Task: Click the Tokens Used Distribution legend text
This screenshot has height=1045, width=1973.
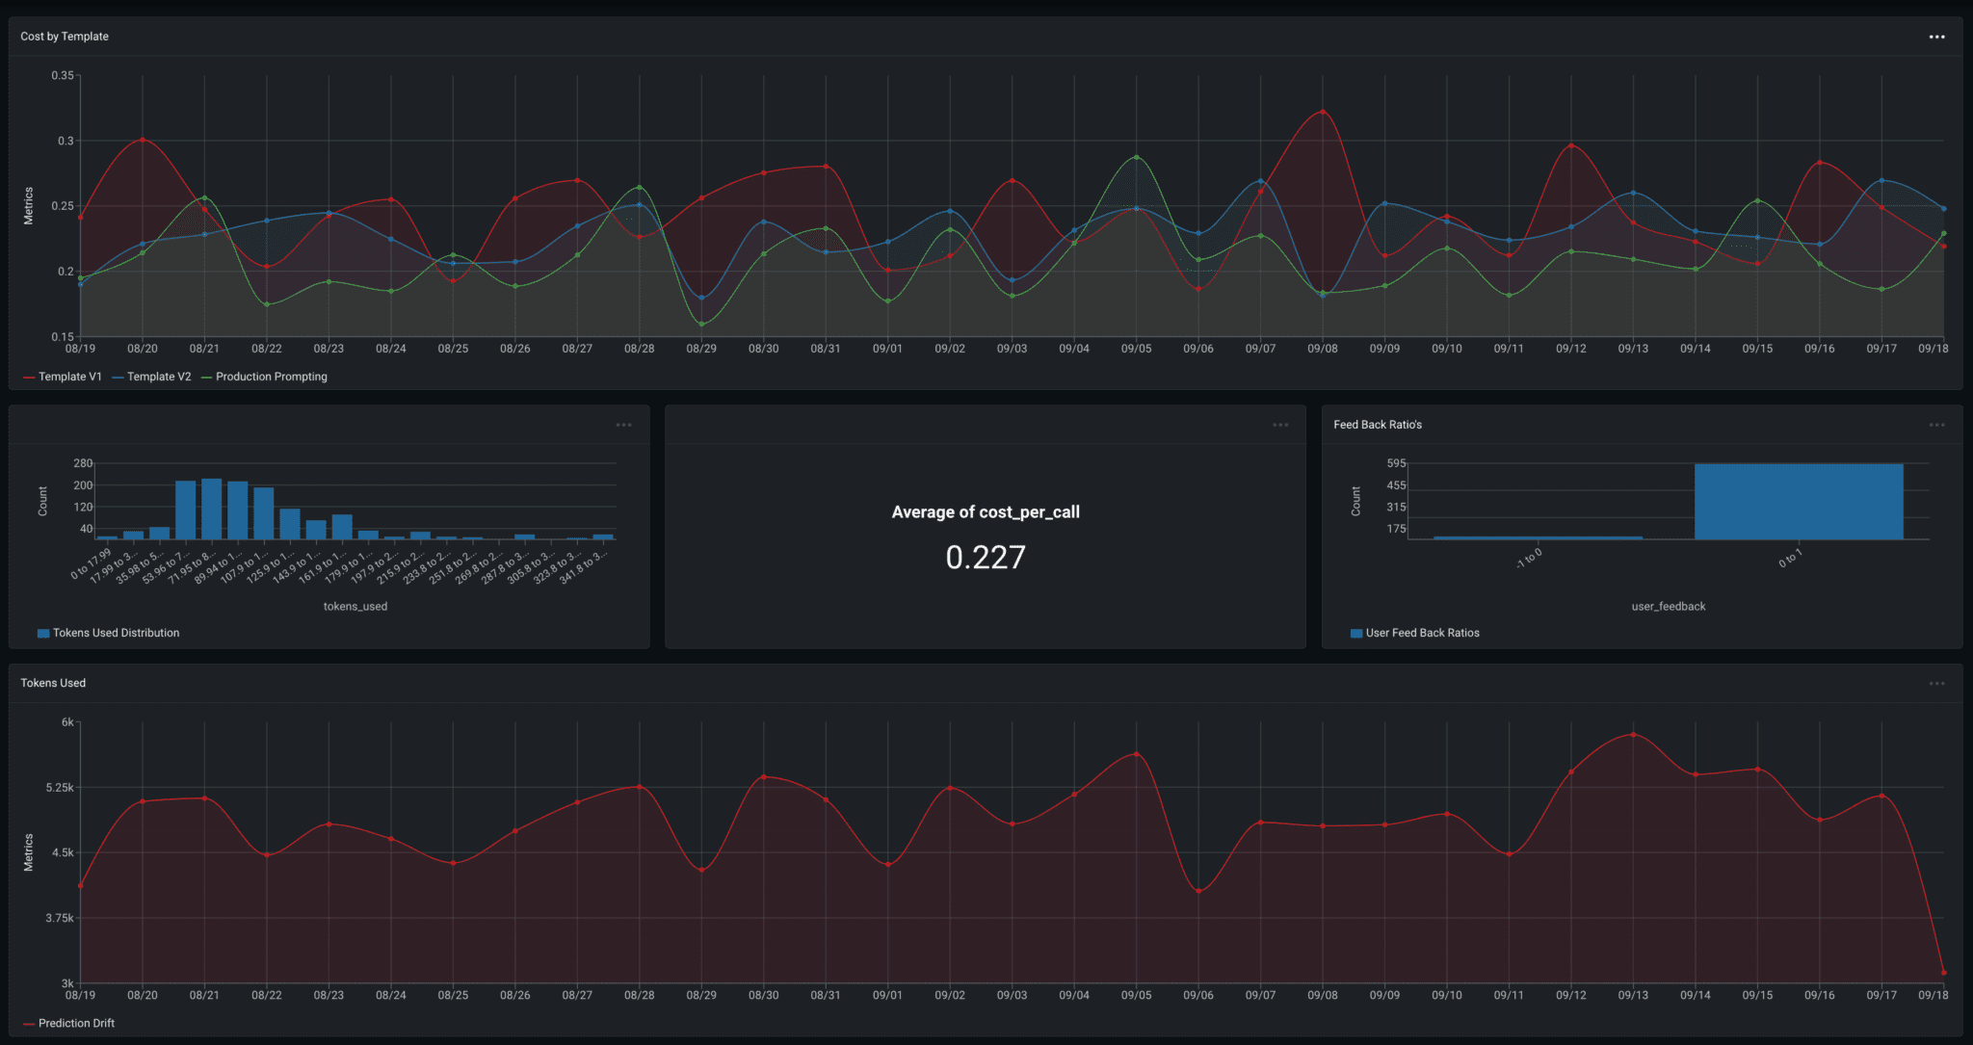Action: [x=116, y=633]
